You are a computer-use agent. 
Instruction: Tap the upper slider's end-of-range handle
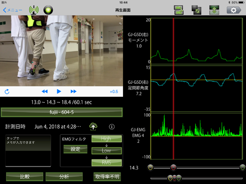(242, 167)
